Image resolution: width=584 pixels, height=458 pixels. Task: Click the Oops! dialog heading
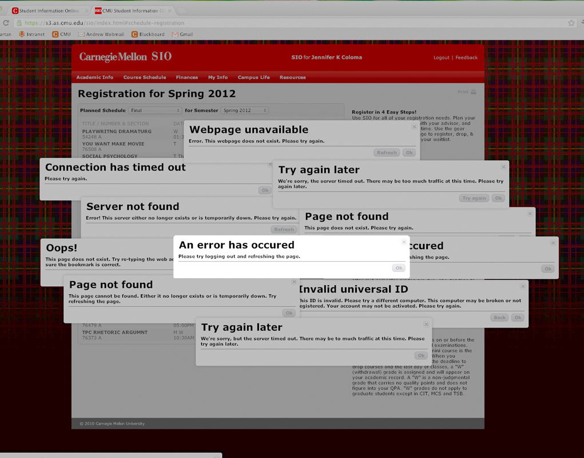[61, 248]
